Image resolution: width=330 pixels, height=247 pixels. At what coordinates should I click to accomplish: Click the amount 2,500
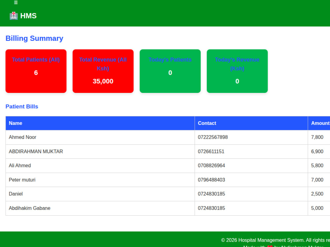(317, 194)
